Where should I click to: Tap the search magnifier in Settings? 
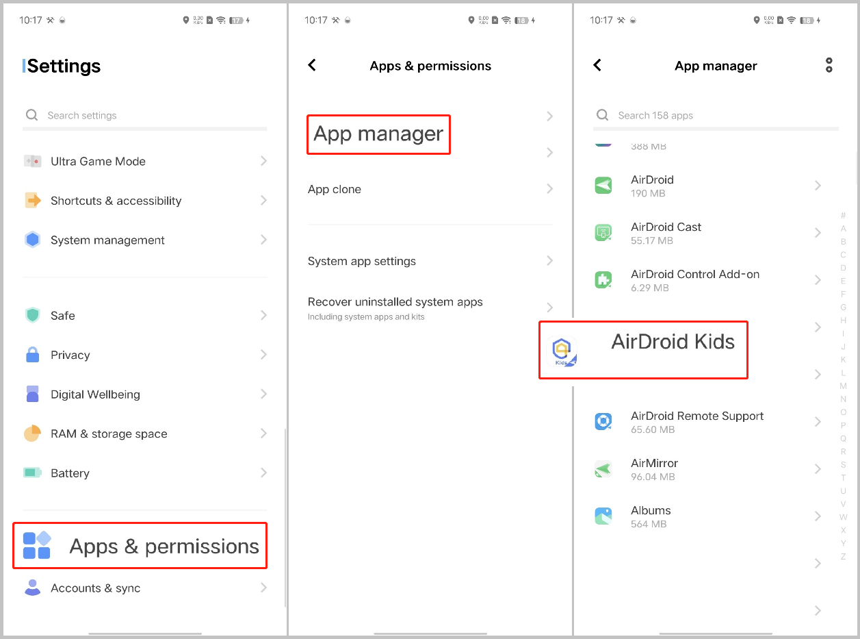click(31, 115)
